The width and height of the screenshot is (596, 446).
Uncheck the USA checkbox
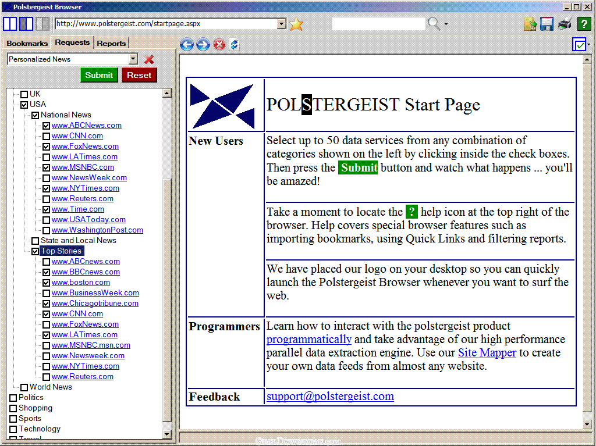(24, 105)
